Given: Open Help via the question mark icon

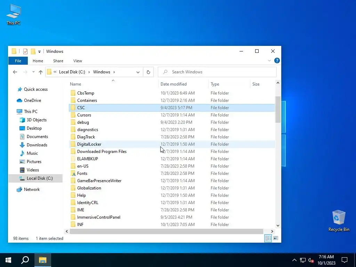Looking at the screenshot, I should [277, 60].
